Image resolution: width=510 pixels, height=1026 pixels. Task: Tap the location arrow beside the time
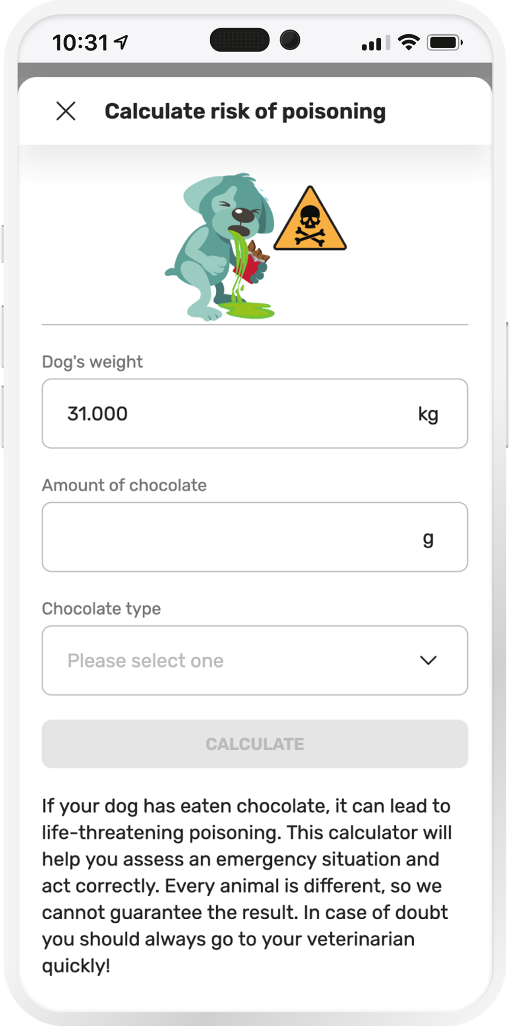pos(122,42)
